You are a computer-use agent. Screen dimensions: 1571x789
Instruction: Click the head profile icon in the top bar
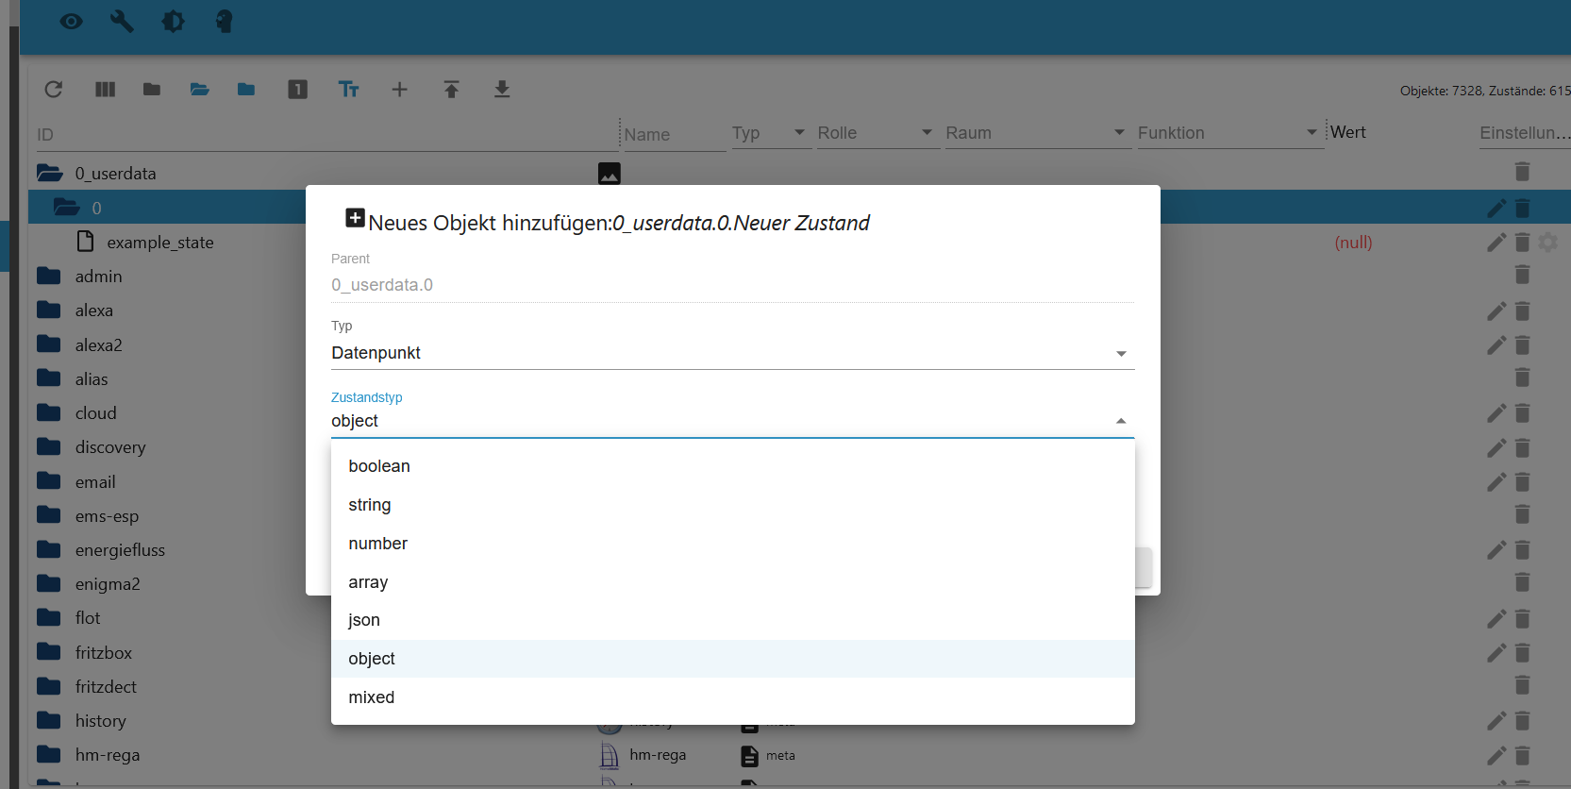pyautogui.click(x=224, y=21)
